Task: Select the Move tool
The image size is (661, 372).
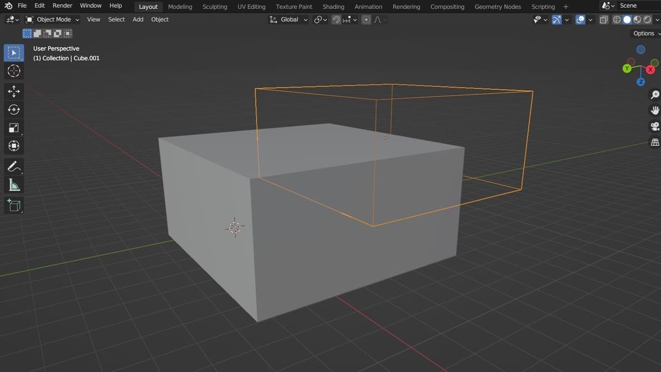Action: click(13, 91)
